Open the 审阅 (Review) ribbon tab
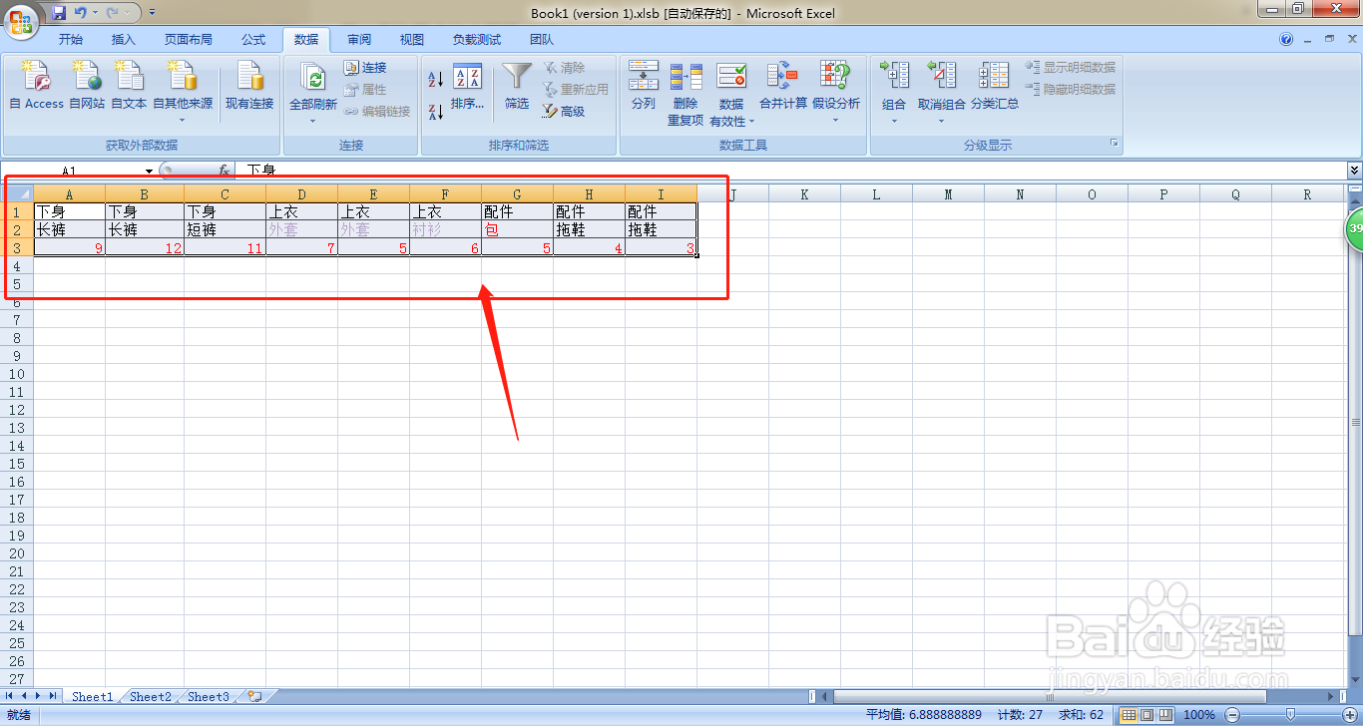The height and width of the screenshot is (726, 1363). click(x=359, y=40)
